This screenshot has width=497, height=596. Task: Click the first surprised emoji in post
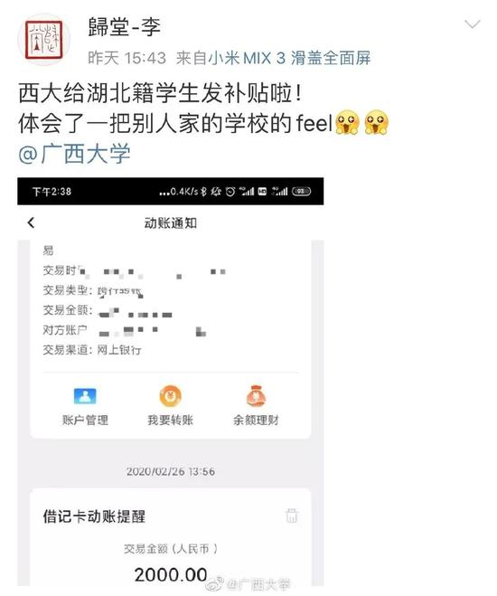tap(347, 122)
